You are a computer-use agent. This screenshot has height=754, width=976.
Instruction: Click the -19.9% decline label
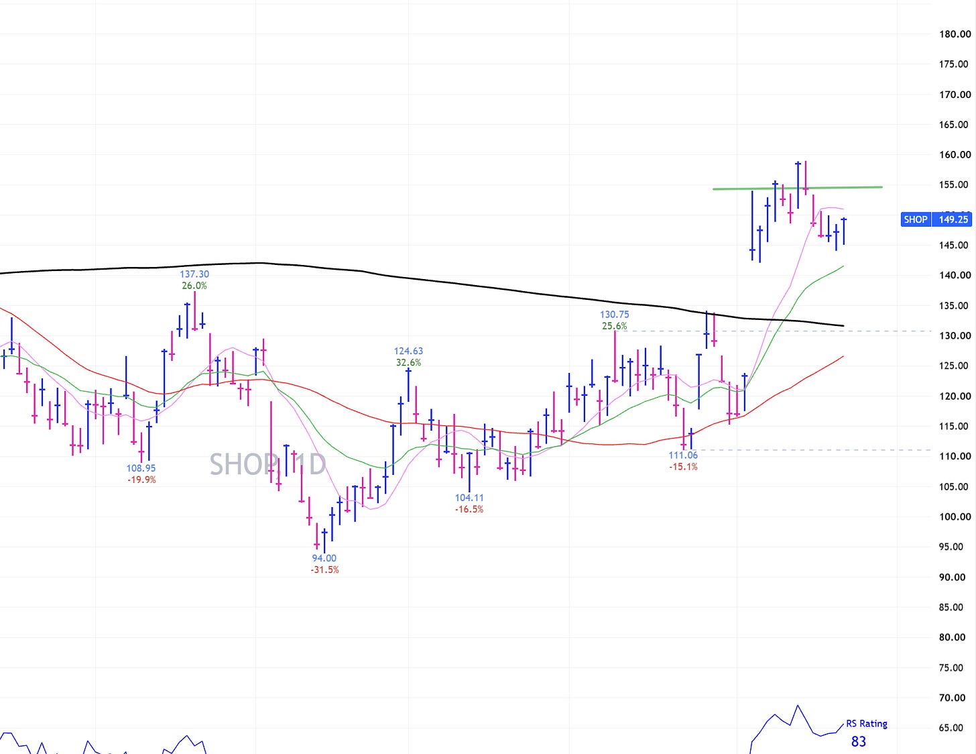(141, 480)
